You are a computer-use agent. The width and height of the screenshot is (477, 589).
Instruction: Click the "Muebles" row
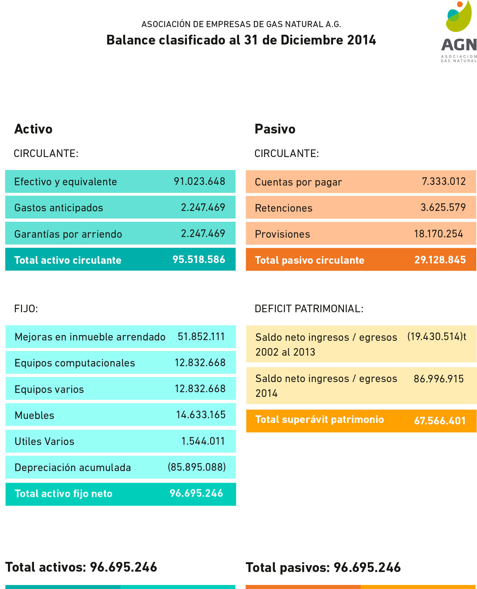click(120, 415)
